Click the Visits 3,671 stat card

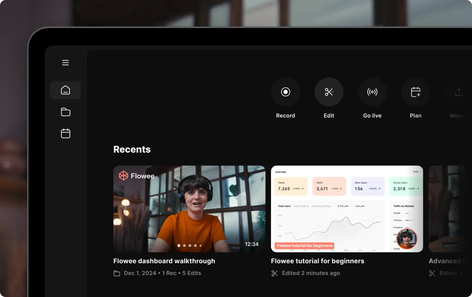click(329, 186)
